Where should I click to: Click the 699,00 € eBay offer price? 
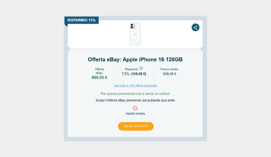(99, 78)
